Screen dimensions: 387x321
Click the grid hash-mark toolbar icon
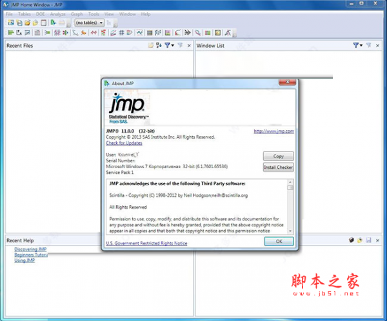pos(121,33)
